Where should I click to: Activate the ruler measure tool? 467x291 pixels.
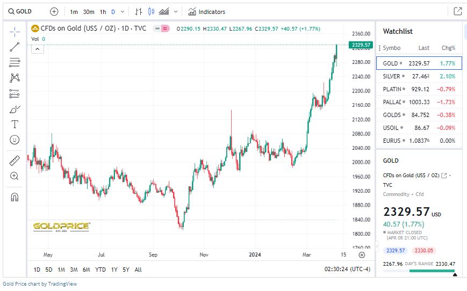(15, 161)
